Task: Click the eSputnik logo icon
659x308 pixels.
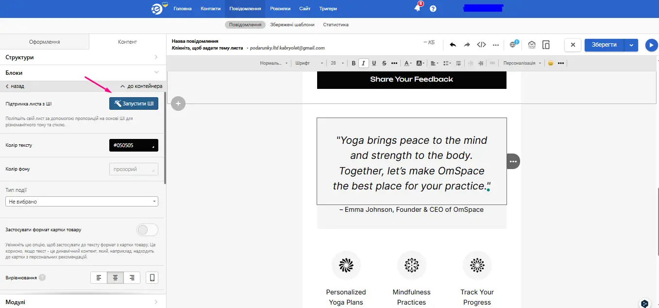Action: 158,9
